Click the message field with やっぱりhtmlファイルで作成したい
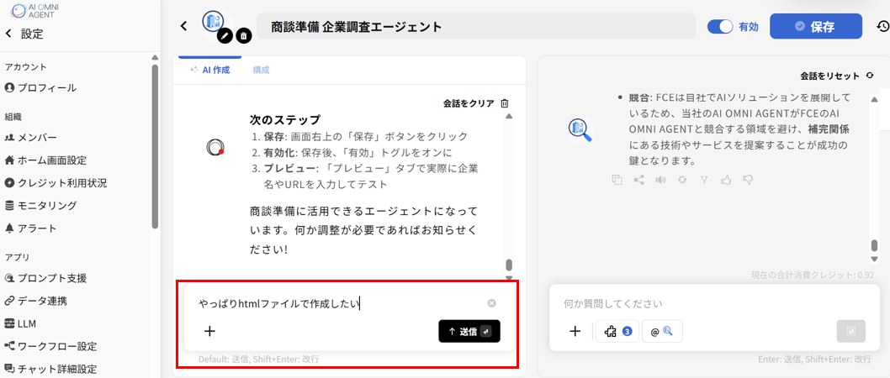Screen dimensions: 890x378 [x=339, y=304]
